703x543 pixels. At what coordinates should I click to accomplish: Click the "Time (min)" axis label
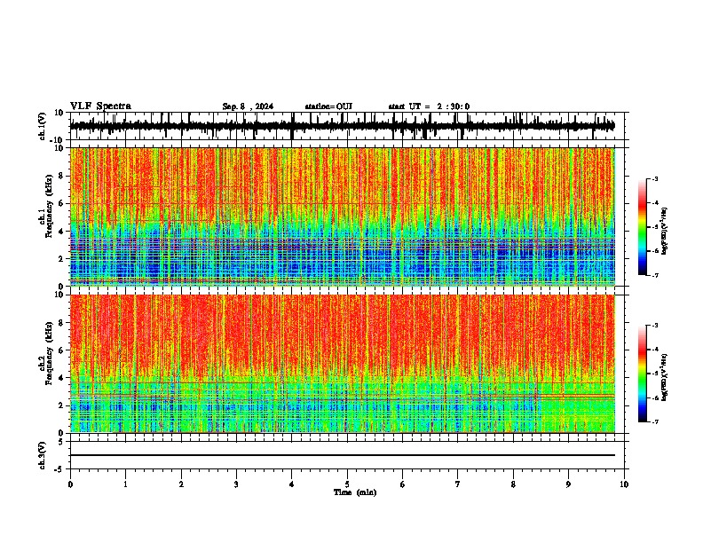[x=355, y=492]
